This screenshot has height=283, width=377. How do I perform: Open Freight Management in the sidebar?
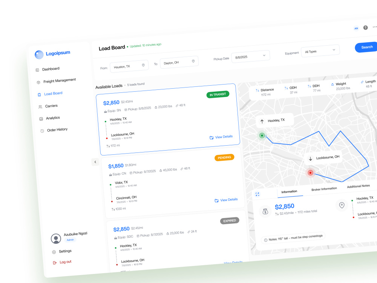60,81
